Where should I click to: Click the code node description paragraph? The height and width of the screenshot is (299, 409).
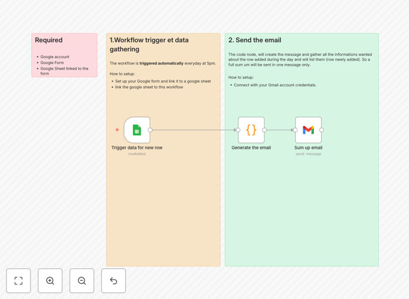coord(300,59)
